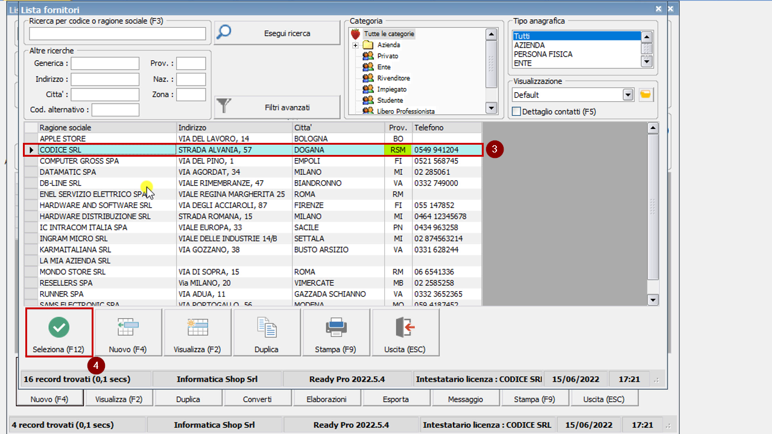Click the Categoria tree scroll-down arrow
The height and width of the screenshot is (434, 772).
click(x=491, y=108)
